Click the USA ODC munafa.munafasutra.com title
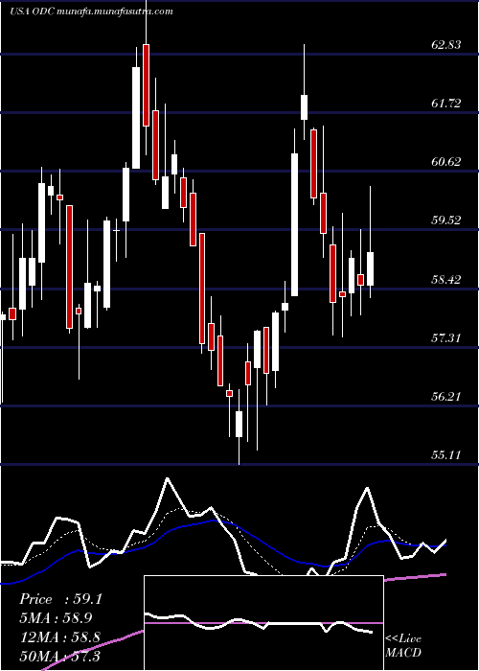This screenshot has height=671, width=479. [x=91, y=12]
